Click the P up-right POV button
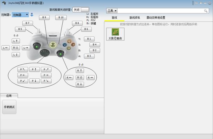 point(46,69)
